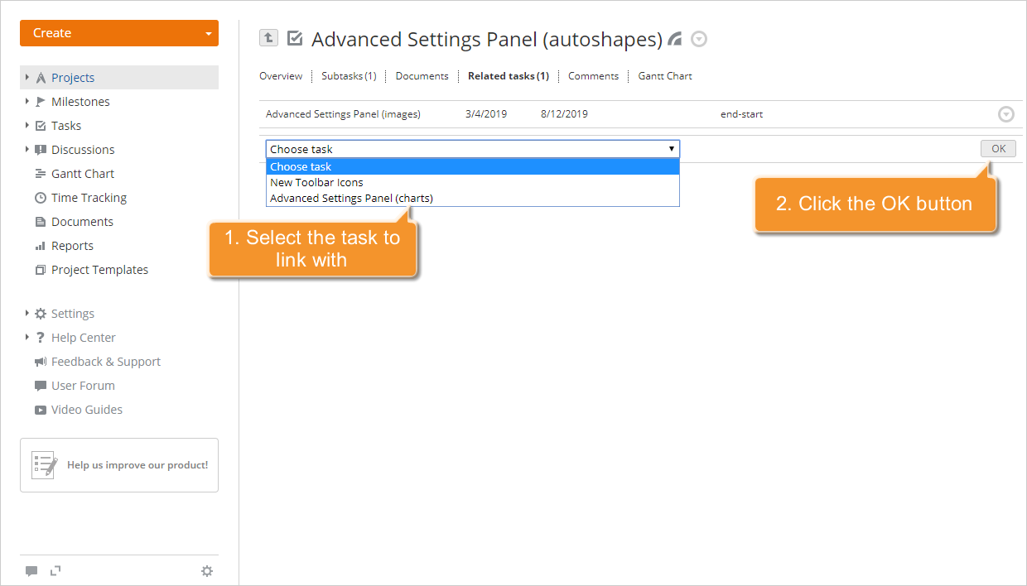Image resolution: width=1027 pixels, height=586 pixels.
Task: Open the options menu for the related task row
Action: (x=1006, y=113)
